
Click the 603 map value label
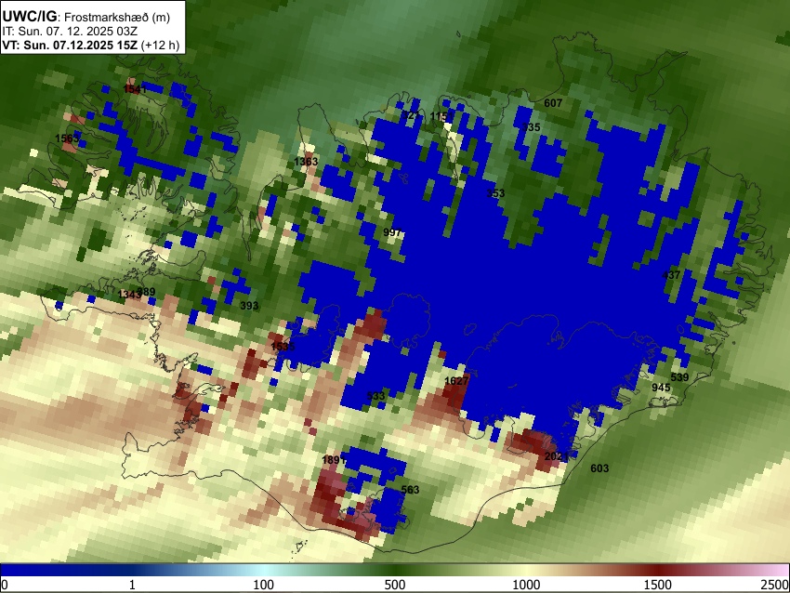coord(599,468)
